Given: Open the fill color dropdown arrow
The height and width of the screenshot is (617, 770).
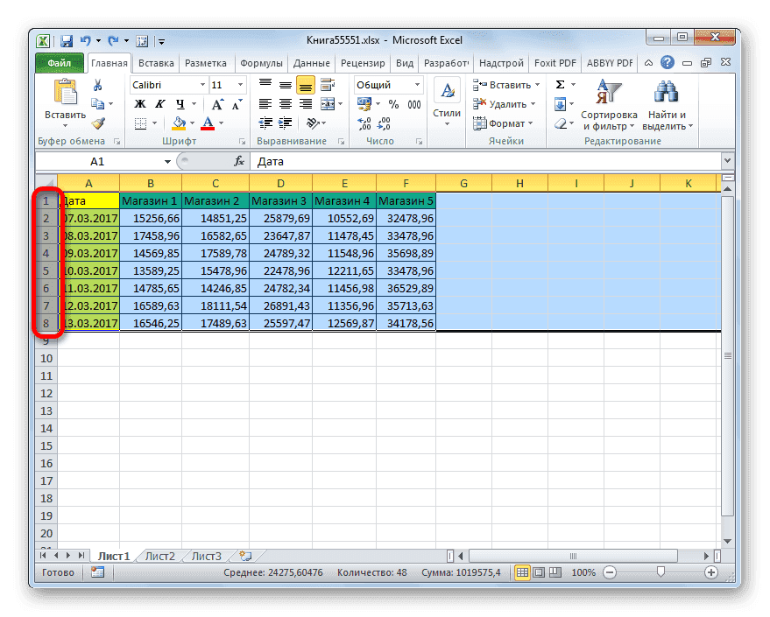Looking at the screenshot, I should tap(192, 123).
